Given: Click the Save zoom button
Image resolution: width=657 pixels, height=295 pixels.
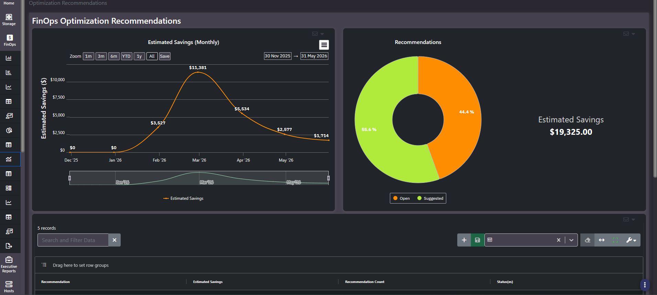Looking at the screenshot, I should tap(165, 56).
